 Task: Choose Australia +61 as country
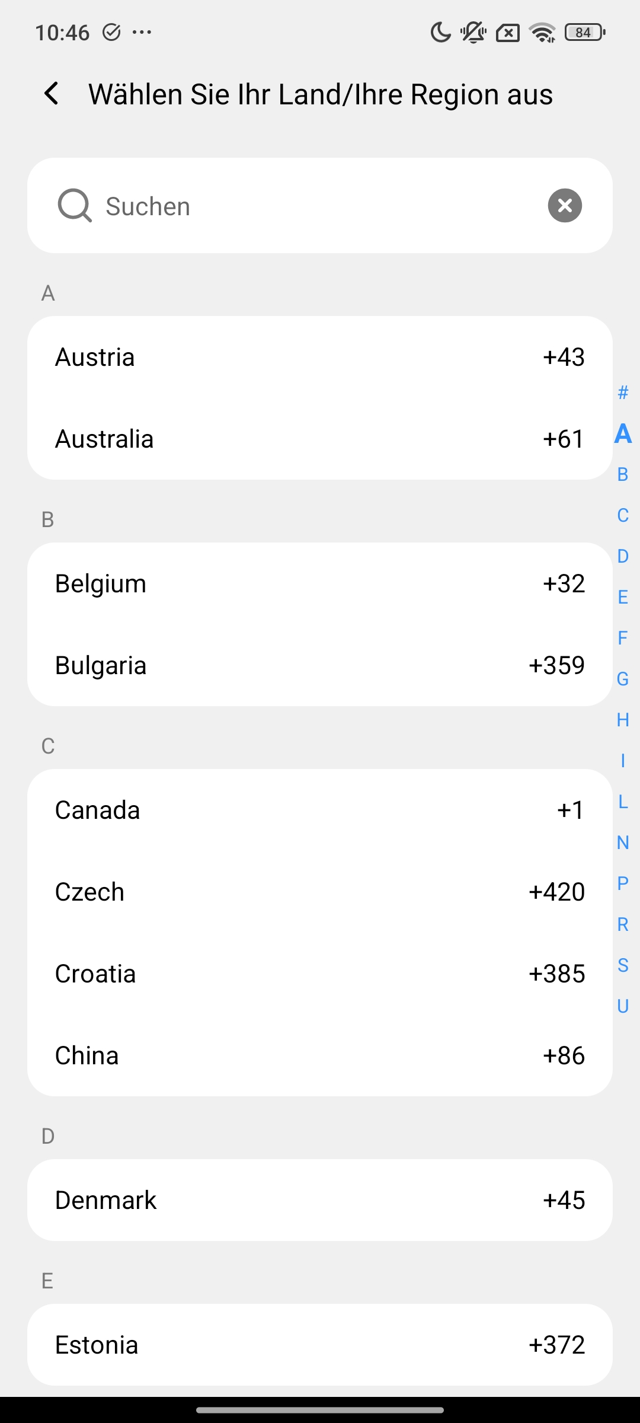click(x=320, y=439)
